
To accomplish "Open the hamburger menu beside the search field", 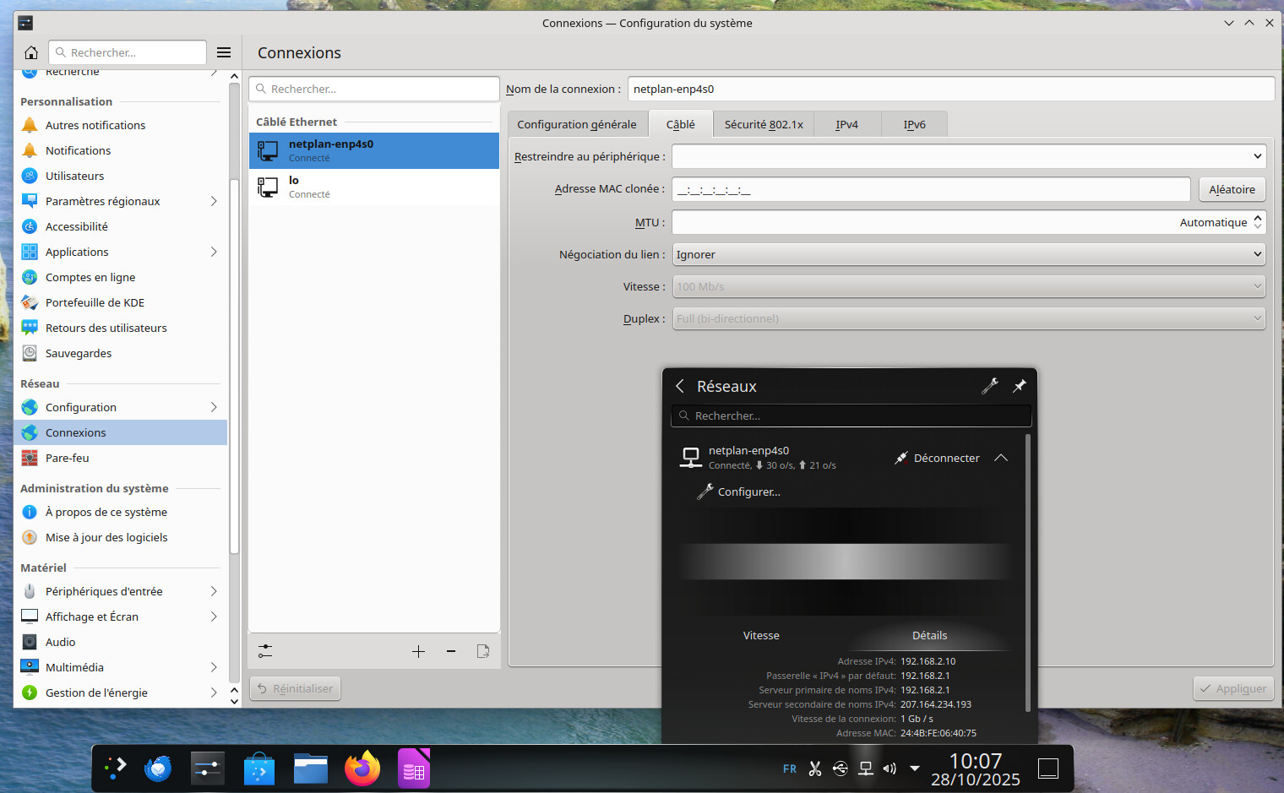I will [224, 52].
